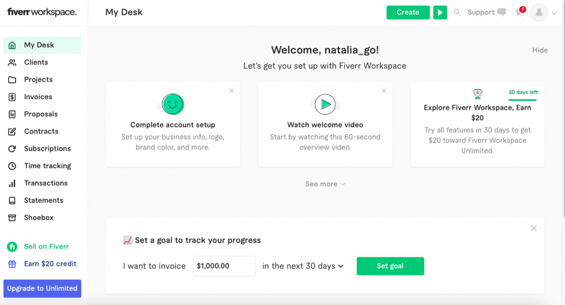Go to Invoices in the sidebar

38,97
